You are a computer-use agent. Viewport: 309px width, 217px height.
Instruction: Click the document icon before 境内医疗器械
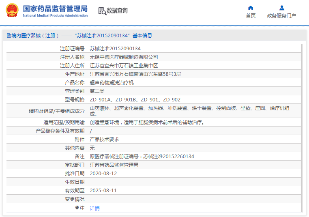(x=9, y=35)
